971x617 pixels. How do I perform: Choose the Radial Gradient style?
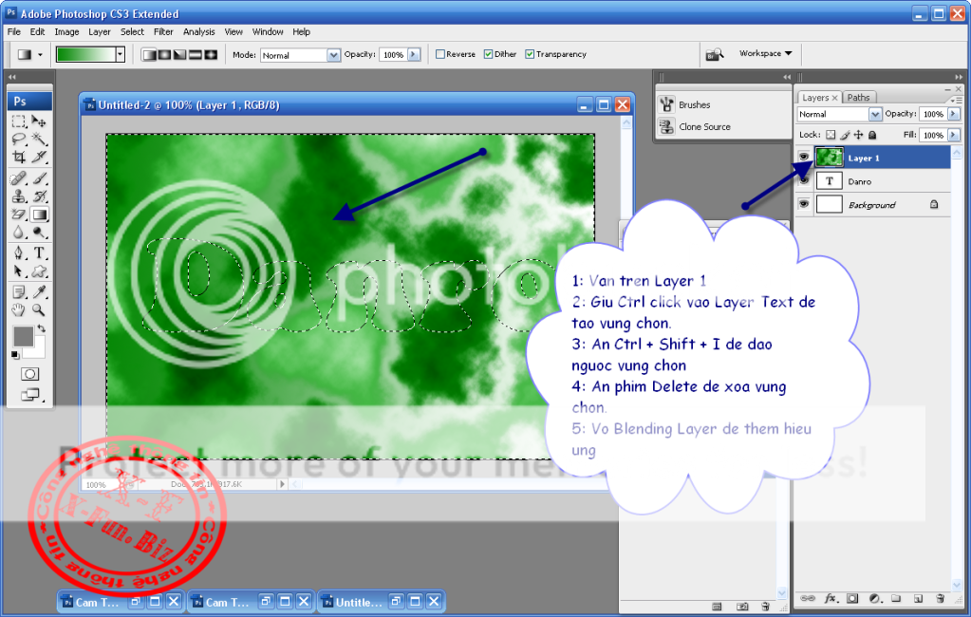point(164,55)
